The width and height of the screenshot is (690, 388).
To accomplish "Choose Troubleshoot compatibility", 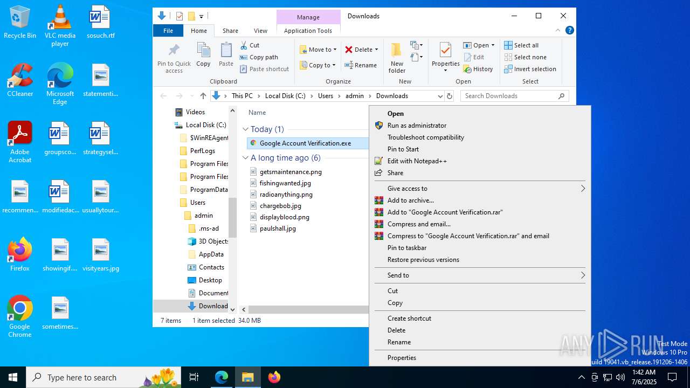I will tap(425, 137).
